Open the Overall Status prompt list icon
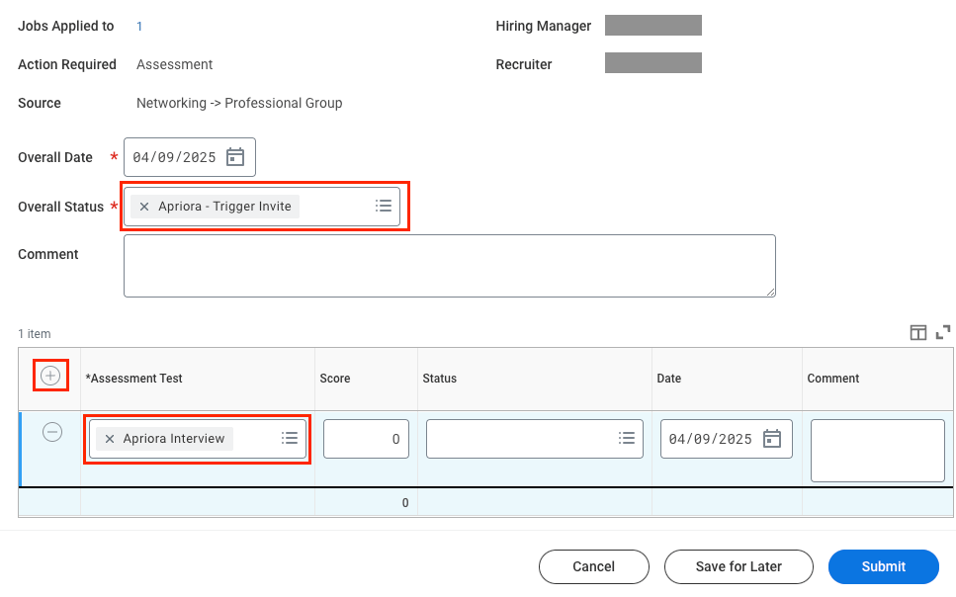956x597 pixels. click(384, 207)
